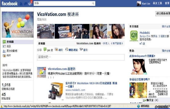This screenshot has height=109, width=170.
Task: Click 45 talking-about-this count
Action: pos(4,94)
